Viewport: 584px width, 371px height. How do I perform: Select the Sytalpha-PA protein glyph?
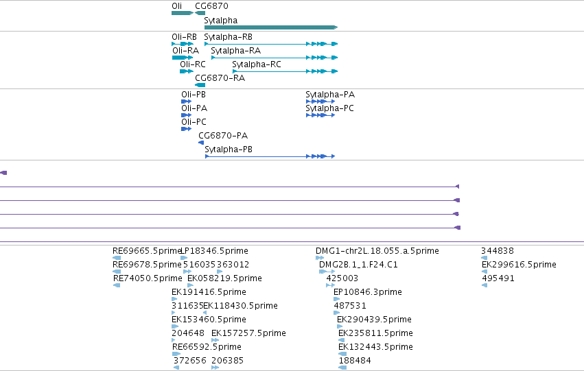tap(320, 101)
